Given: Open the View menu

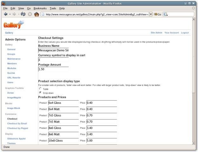Looking at the screenshot, I should pyautogui.click(x=21, y=8).
